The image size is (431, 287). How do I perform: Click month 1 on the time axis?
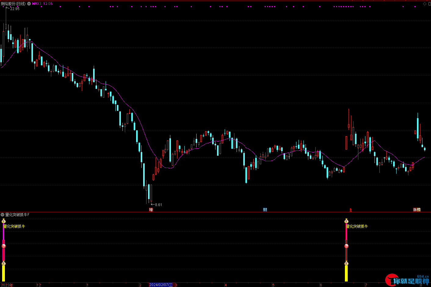point(88,285)
